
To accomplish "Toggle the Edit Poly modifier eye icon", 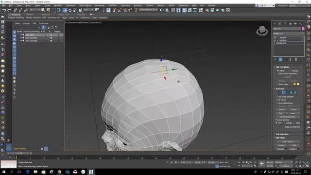I will tap(275, 40).
